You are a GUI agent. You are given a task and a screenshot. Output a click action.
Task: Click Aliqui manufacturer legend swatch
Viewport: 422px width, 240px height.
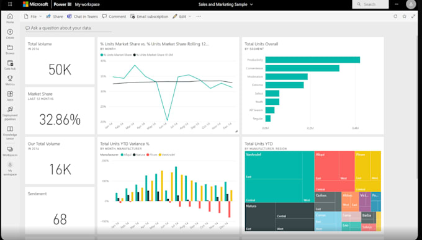pyautogui.click(x=122, y=154)
